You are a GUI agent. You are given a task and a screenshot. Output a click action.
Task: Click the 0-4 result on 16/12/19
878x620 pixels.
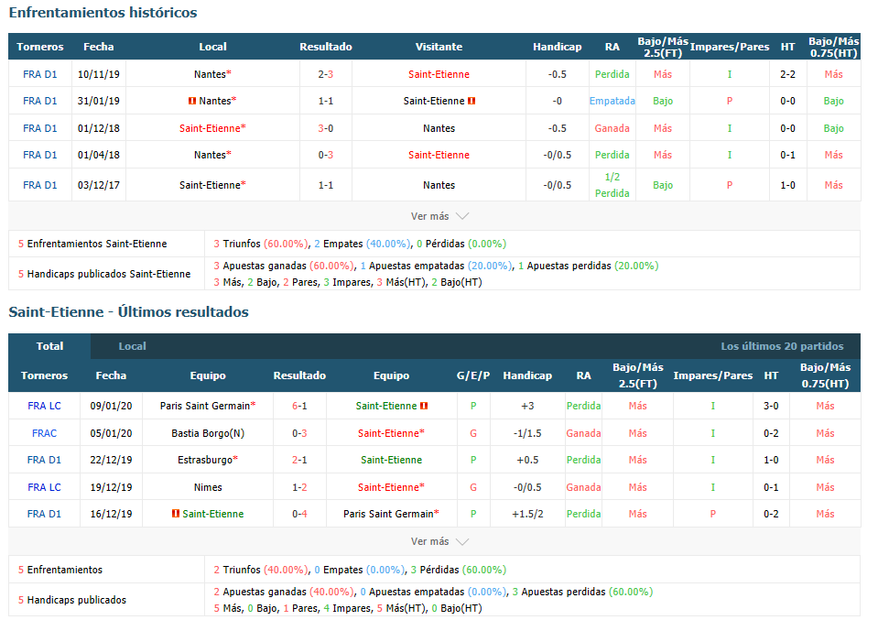click(299, 514)
